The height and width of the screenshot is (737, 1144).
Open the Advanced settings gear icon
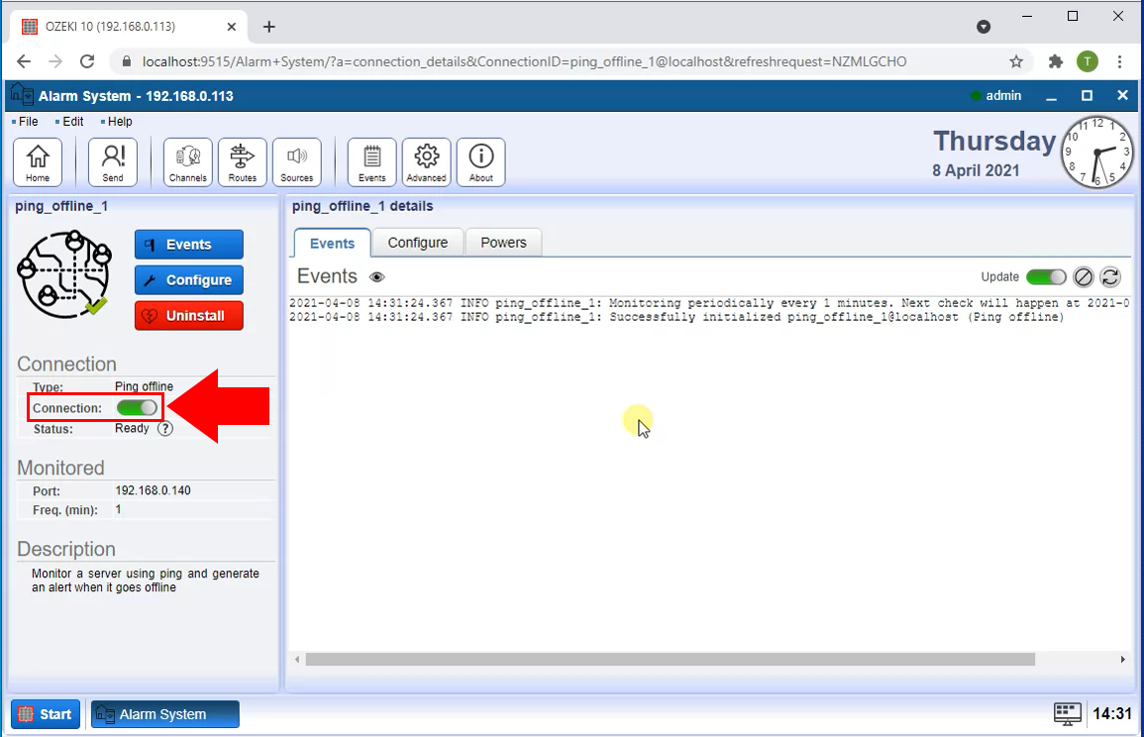(426, 162)
